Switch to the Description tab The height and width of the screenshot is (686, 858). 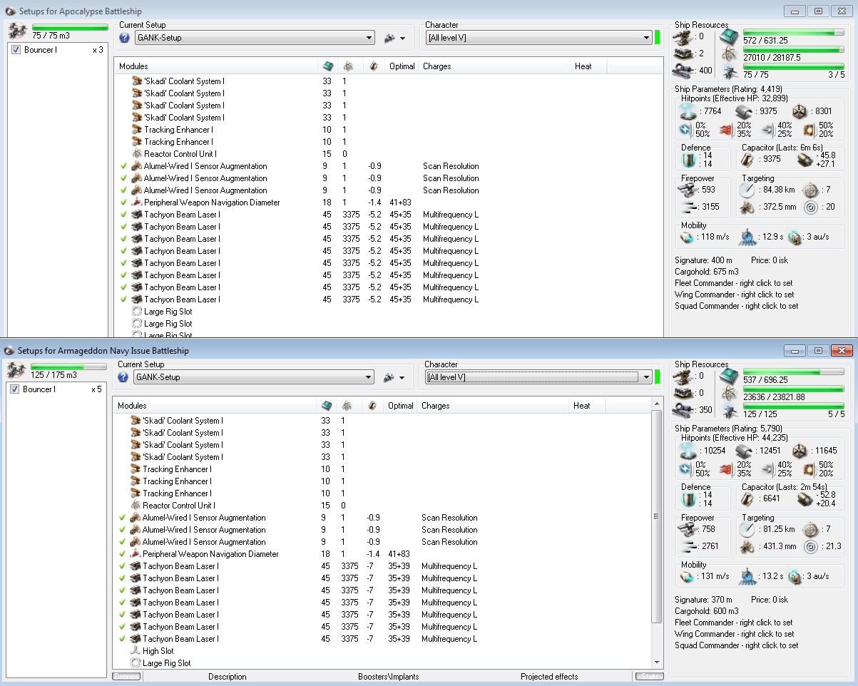coord(228,677)
